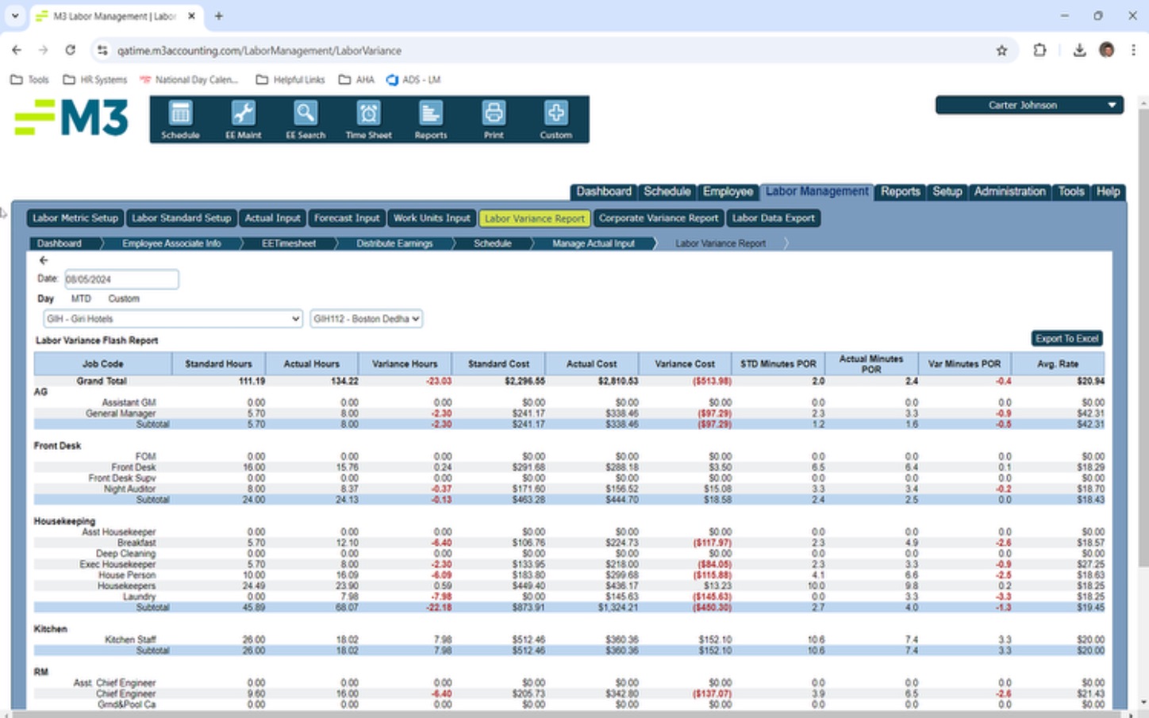This screenshot has height=718, width=1149.
Task: Open the Custom plus icon
Action: (x=555, y=119)
